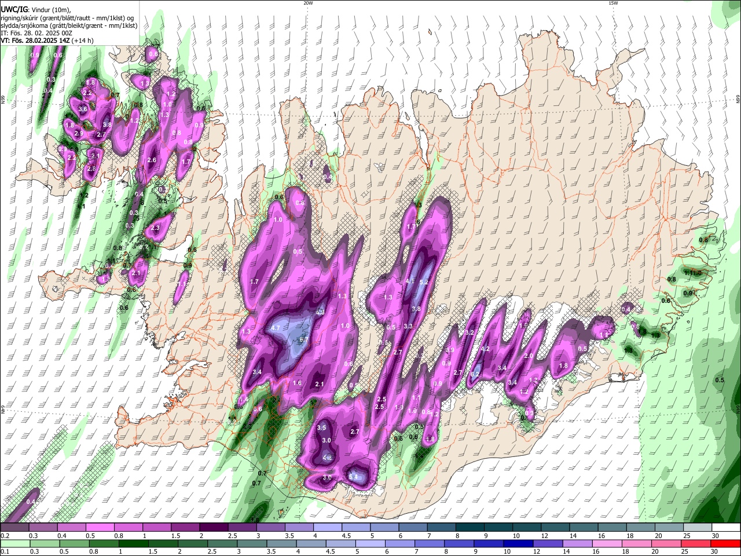Click the '15W' longitude label
Image resolution: width=741 pixels, height=556 pixels.
[x=613, y=3]
